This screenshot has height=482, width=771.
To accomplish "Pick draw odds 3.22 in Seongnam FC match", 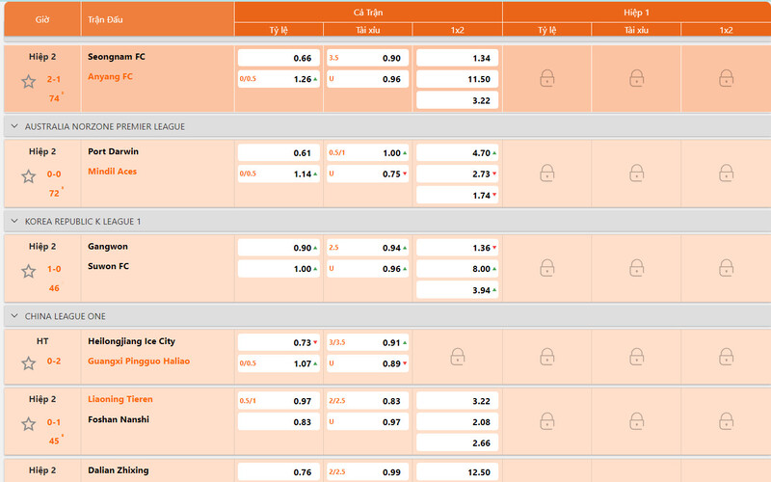I will tap(457, 100).
